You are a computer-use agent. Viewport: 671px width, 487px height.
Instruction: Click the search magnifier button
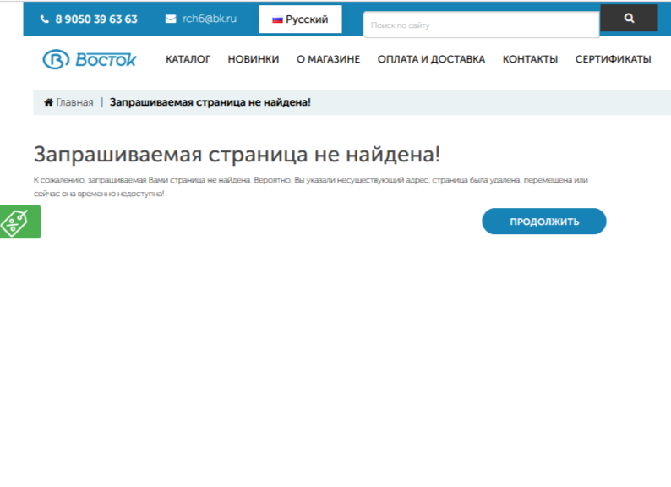pos(629,18)
